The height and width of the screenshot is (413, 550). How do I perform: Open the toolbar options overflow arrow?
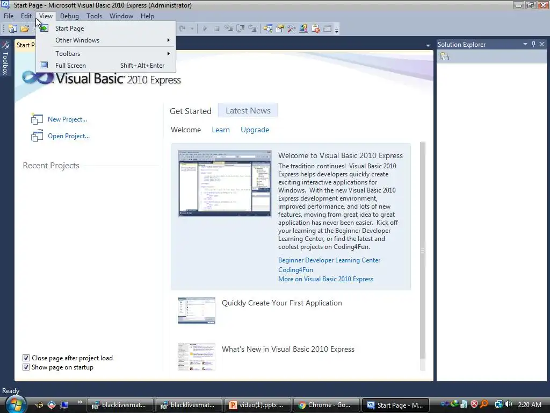[x=337, y=30]
